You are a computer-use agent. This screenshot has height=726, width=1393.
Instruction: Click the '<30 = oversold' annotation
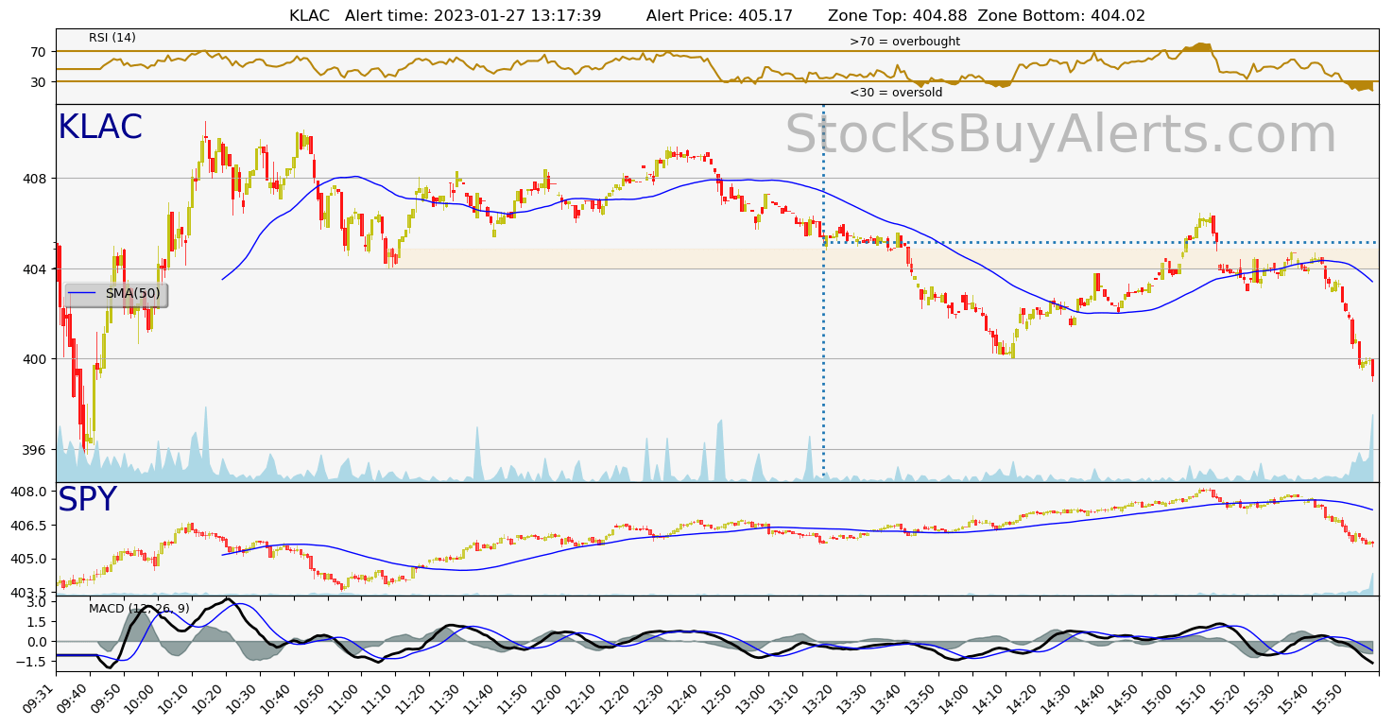(895, 93)
